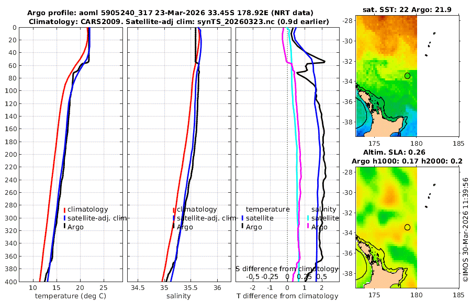
Task: Click salinity axis tick label 35.5
Action: click(x=190, y=288)
